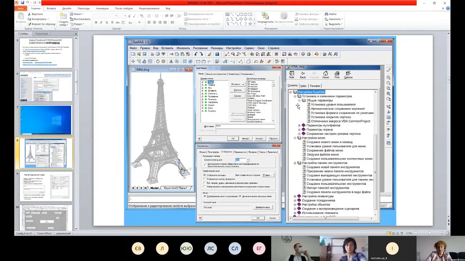The height and width of the screenshot is (261, 465).
Task: Reset slide with Восстановить
Action: point(80,19)
